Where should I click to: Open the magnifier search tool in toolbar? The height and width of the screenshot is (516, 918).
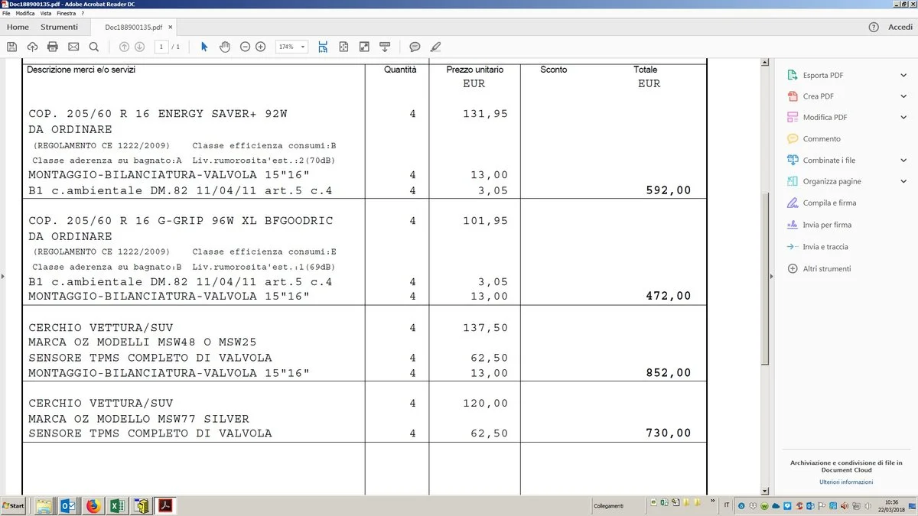(94, 47)
